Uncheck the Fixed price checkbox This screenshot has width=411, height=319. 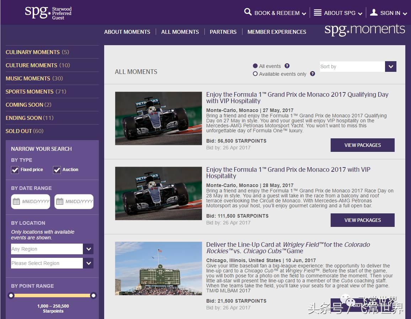point(15,170)
